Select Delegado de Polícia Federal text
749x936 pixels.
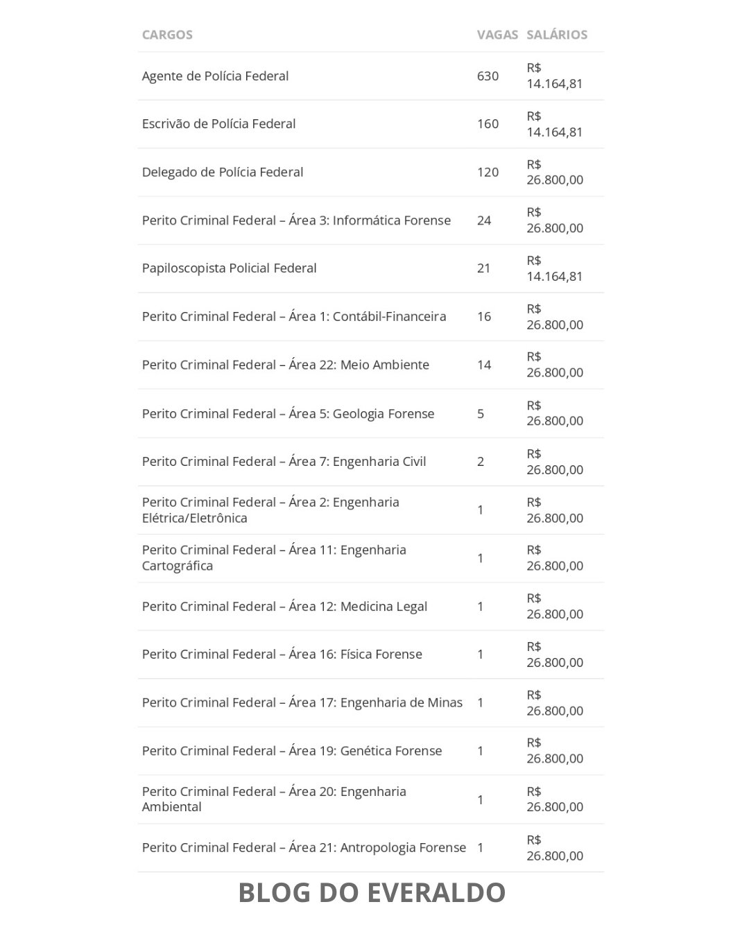(x=223, y=172)
